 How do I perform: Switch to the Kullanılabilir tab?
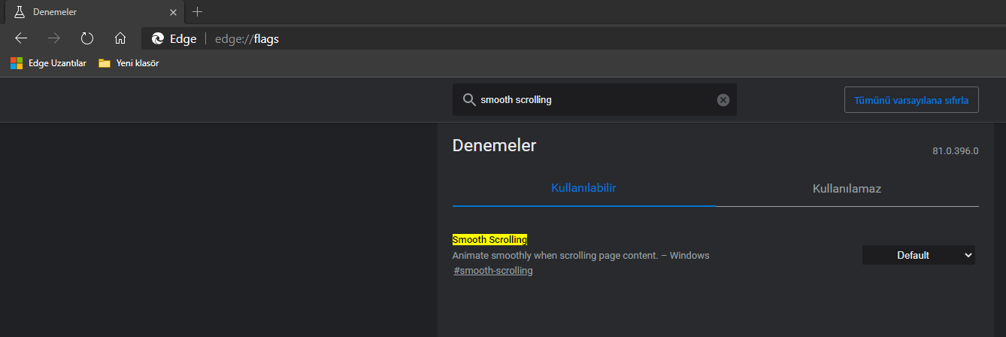(583, 188)
